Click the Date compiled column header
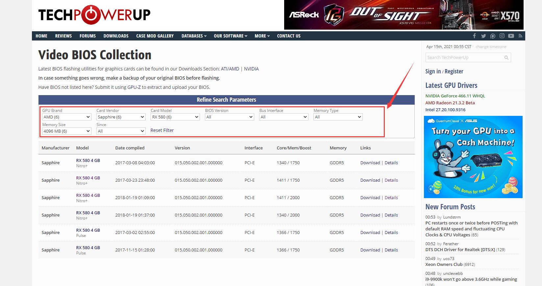 click(x=130, y=148)
